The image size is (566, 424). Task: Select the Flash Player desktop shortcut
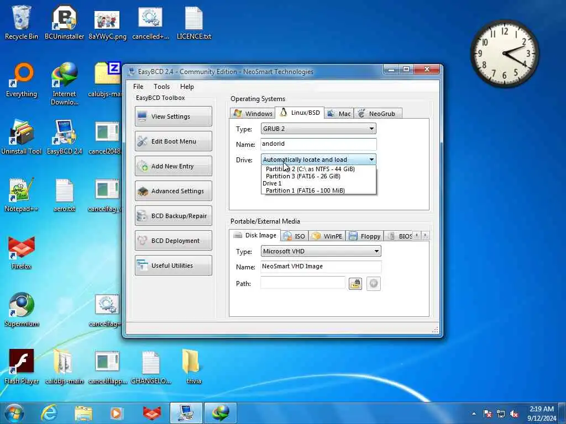[22, 367]
